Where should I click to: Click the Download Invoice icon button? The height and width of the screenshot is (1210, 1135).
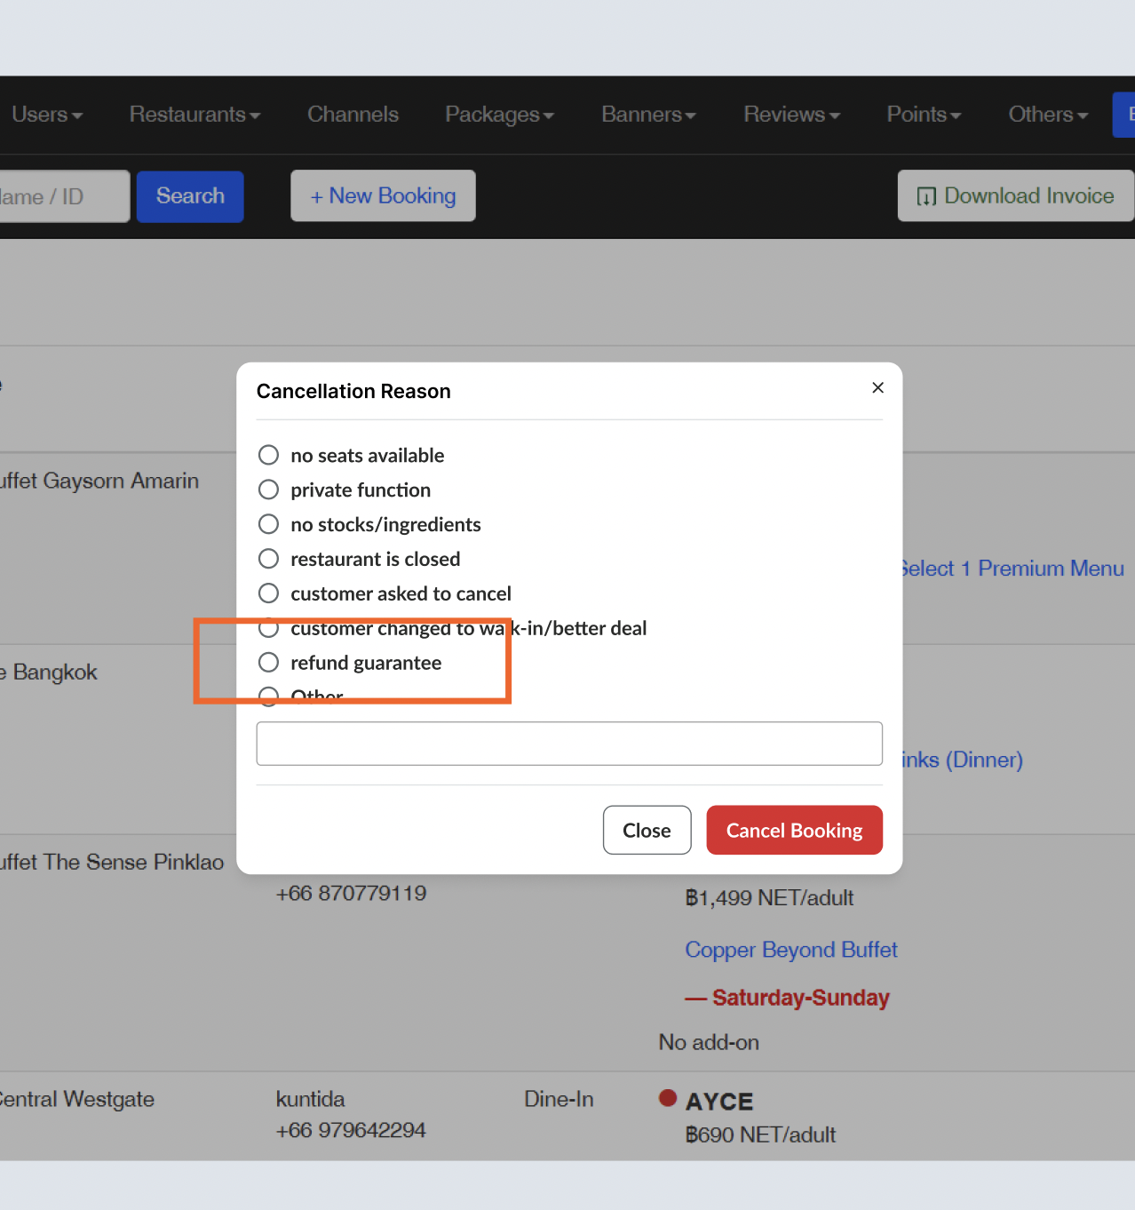[x=1015, y=196]
